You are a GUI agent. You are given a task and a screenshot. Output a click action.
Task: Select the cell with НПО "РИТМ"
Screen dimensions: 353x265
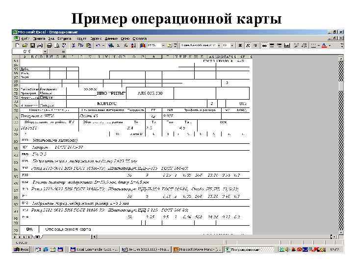click(x=111, y=93)
